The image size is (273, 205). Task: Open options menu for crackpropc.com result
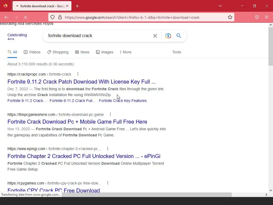78,74
